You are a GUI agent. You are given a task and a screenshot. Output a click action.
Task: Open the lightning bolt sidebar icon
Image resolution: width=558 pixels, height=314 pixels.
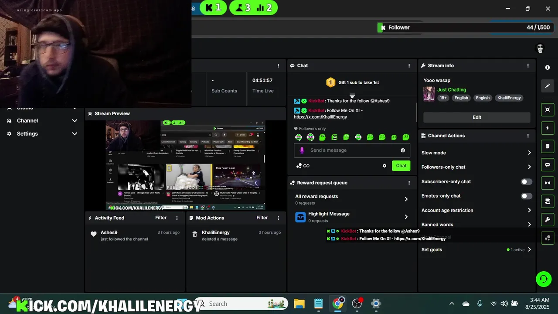click(548, 128)
